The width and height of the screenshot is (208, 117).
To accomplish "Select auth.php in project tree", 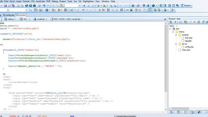I will pyautogui.click(x=188, y=38).
